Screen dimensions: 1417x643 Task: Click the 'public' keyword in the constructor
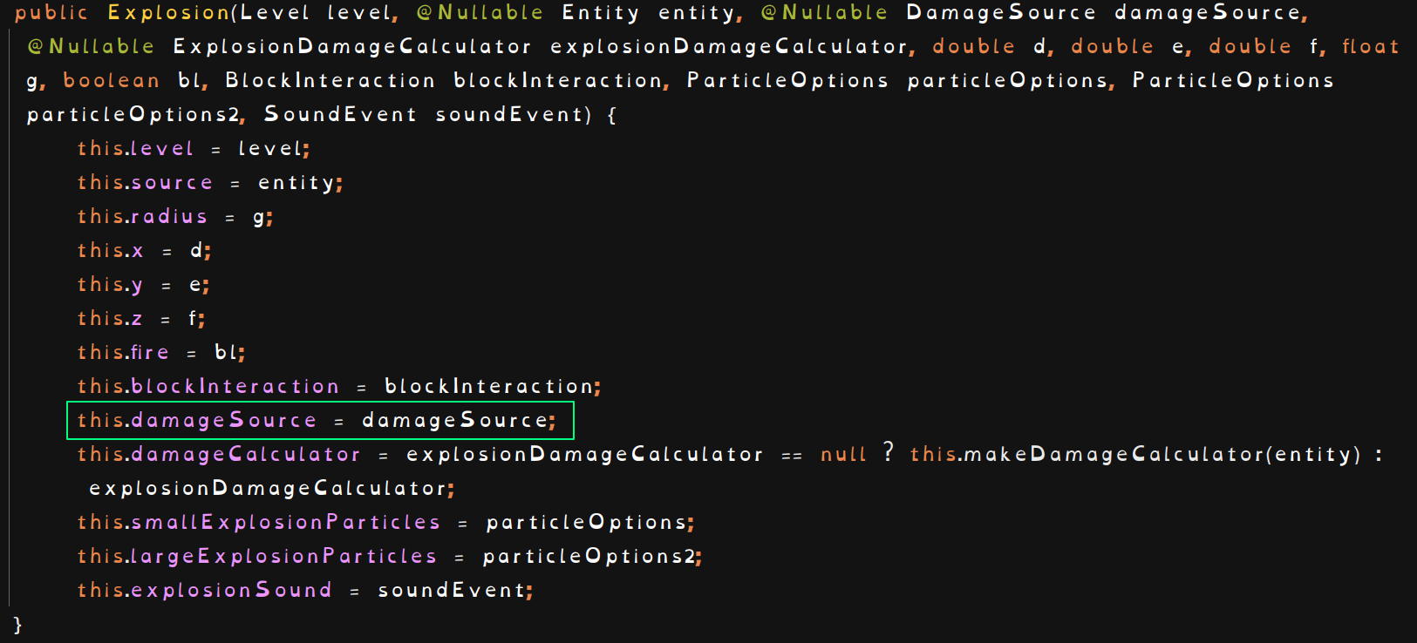click(51, 13)
